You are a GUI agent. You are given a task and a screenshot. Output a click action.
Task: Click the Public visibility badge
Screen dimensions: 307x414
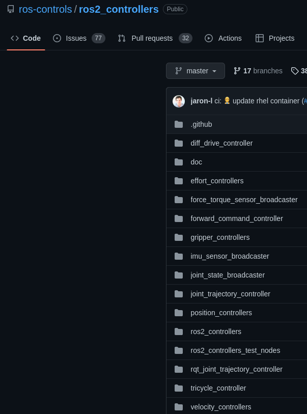pyautogui.click(x=175, y=9)
